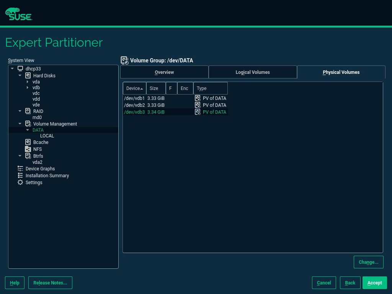Click the Btrfs icon in tree

click(x=28, y=156)
